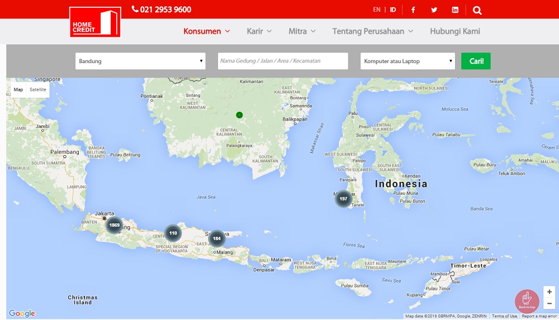Open the Twitter page icon
Screen dimensions: 559x320
(x=434, y=9)
